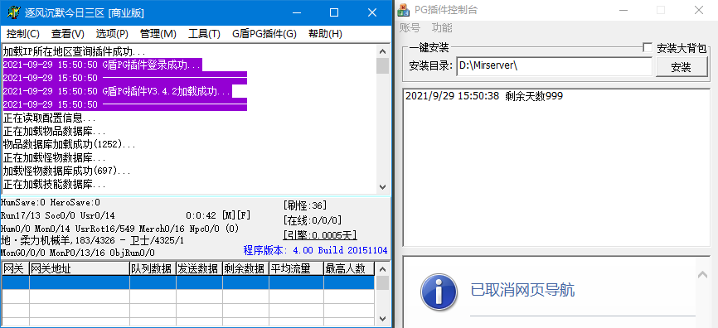Open the 工具(T) menu

pos(204,33)
